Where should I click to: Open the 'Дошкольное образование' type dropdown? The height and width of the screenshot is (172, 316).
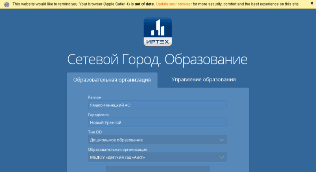(155, 140)
